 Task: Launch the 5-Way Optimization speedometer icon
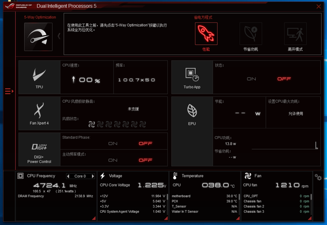point(39,37)
